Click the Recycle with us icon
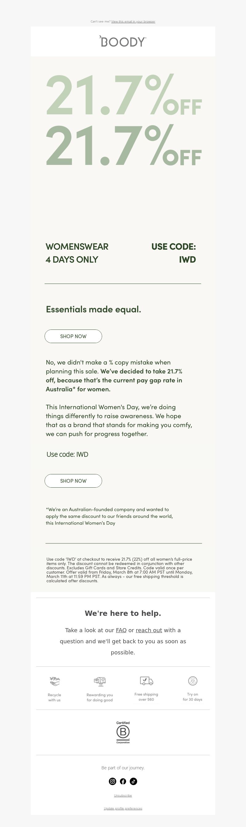246x827 pixels. click(x=55, y=681)
